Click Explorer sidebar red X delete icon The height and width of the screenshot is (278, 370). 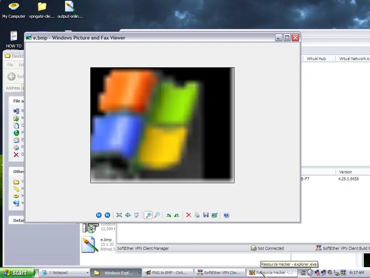(16, 155)
